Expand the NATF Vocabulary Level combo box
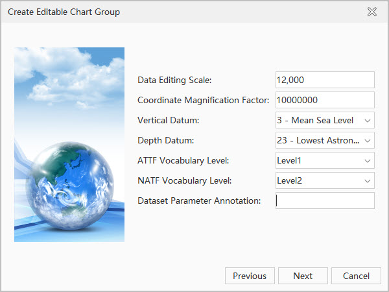This screenshot has width=389, height=292. pos(325,181)
